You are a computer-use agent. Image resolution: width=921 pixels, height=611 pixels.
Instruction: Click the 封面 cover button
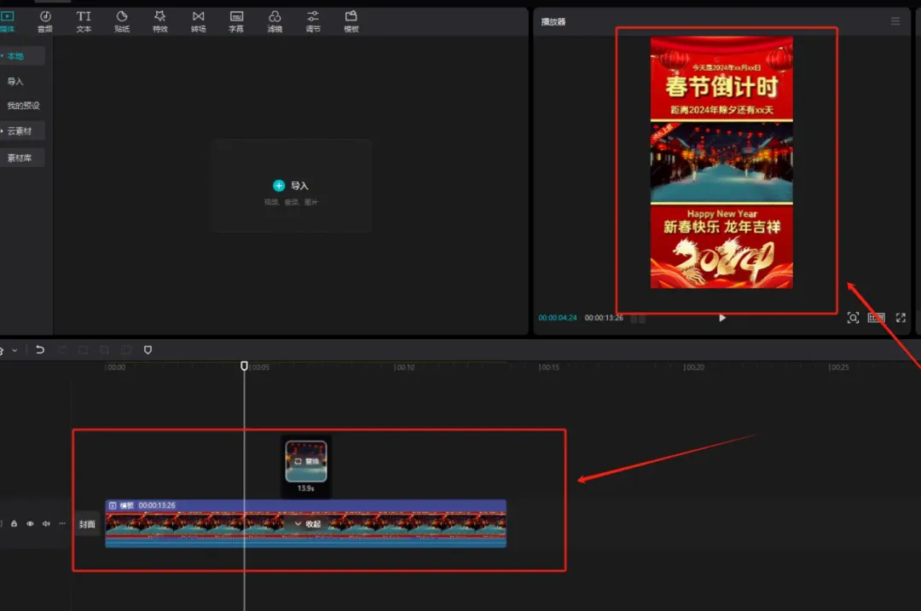pos(87,524)
